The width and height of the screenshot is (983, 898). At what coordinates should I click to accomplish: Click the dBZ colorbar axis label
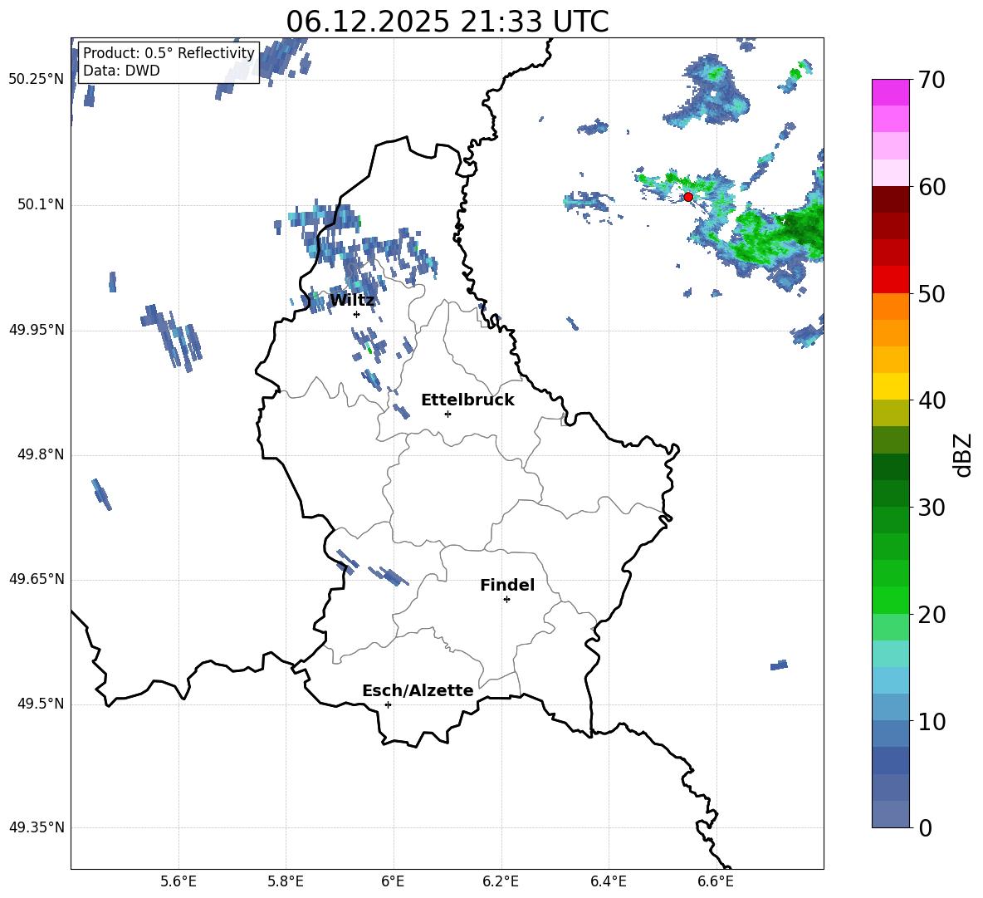pos(963,454)
